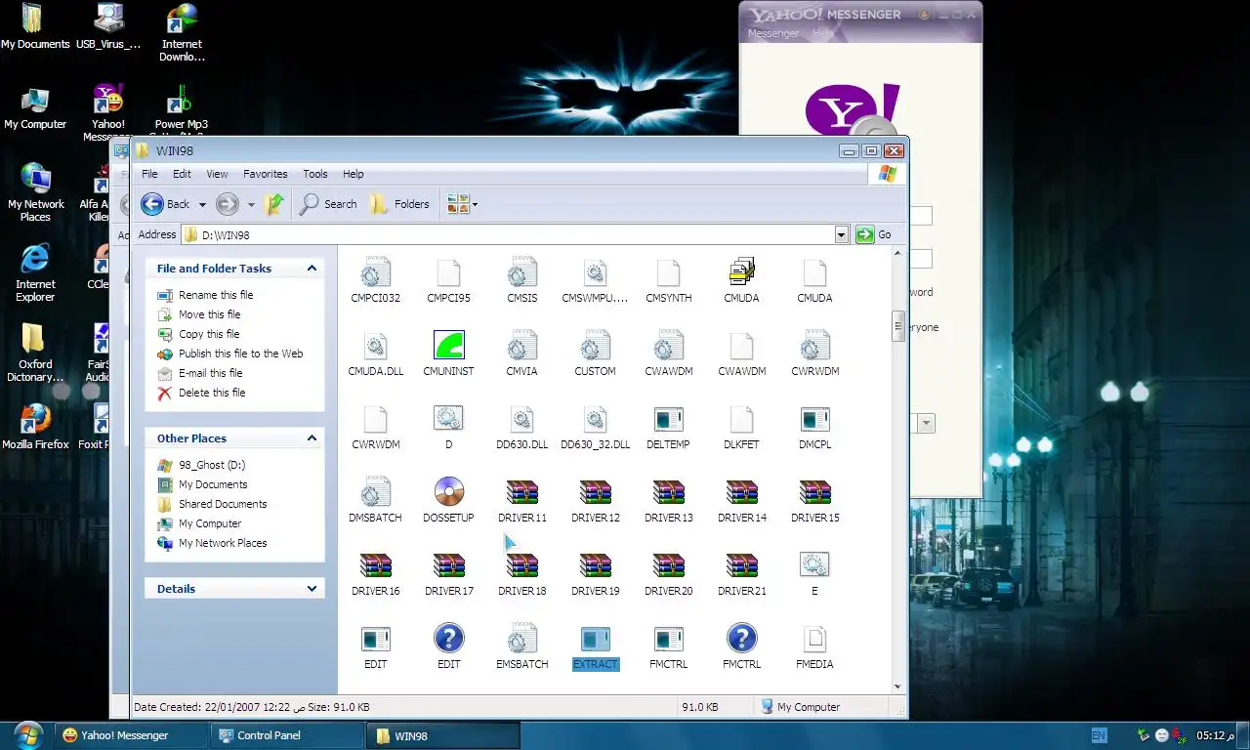Click Copy this file
This screenshot has width=1250, height=750.
coord(210,334)
